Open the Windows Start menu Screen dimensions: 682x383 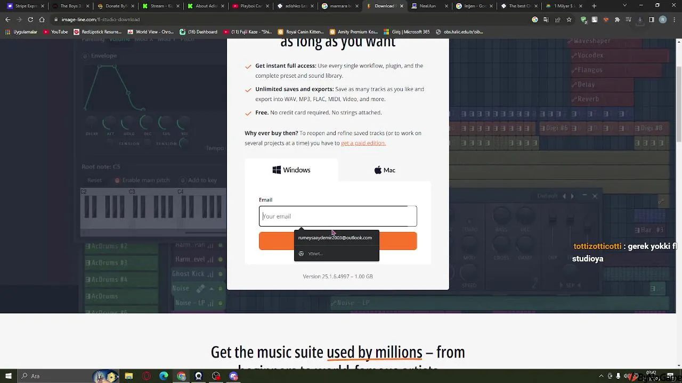click(x=8, y=376)
